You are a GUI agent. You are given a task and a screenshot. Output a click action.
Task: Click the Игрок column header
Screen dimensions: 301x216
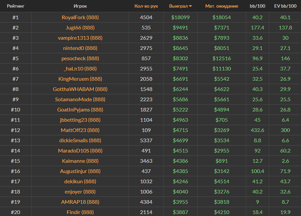pyautogui.click(x=80, y=6)
